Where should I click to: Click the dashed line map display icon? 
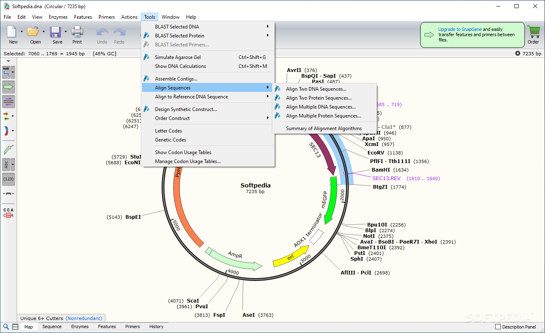coord(9,194)
